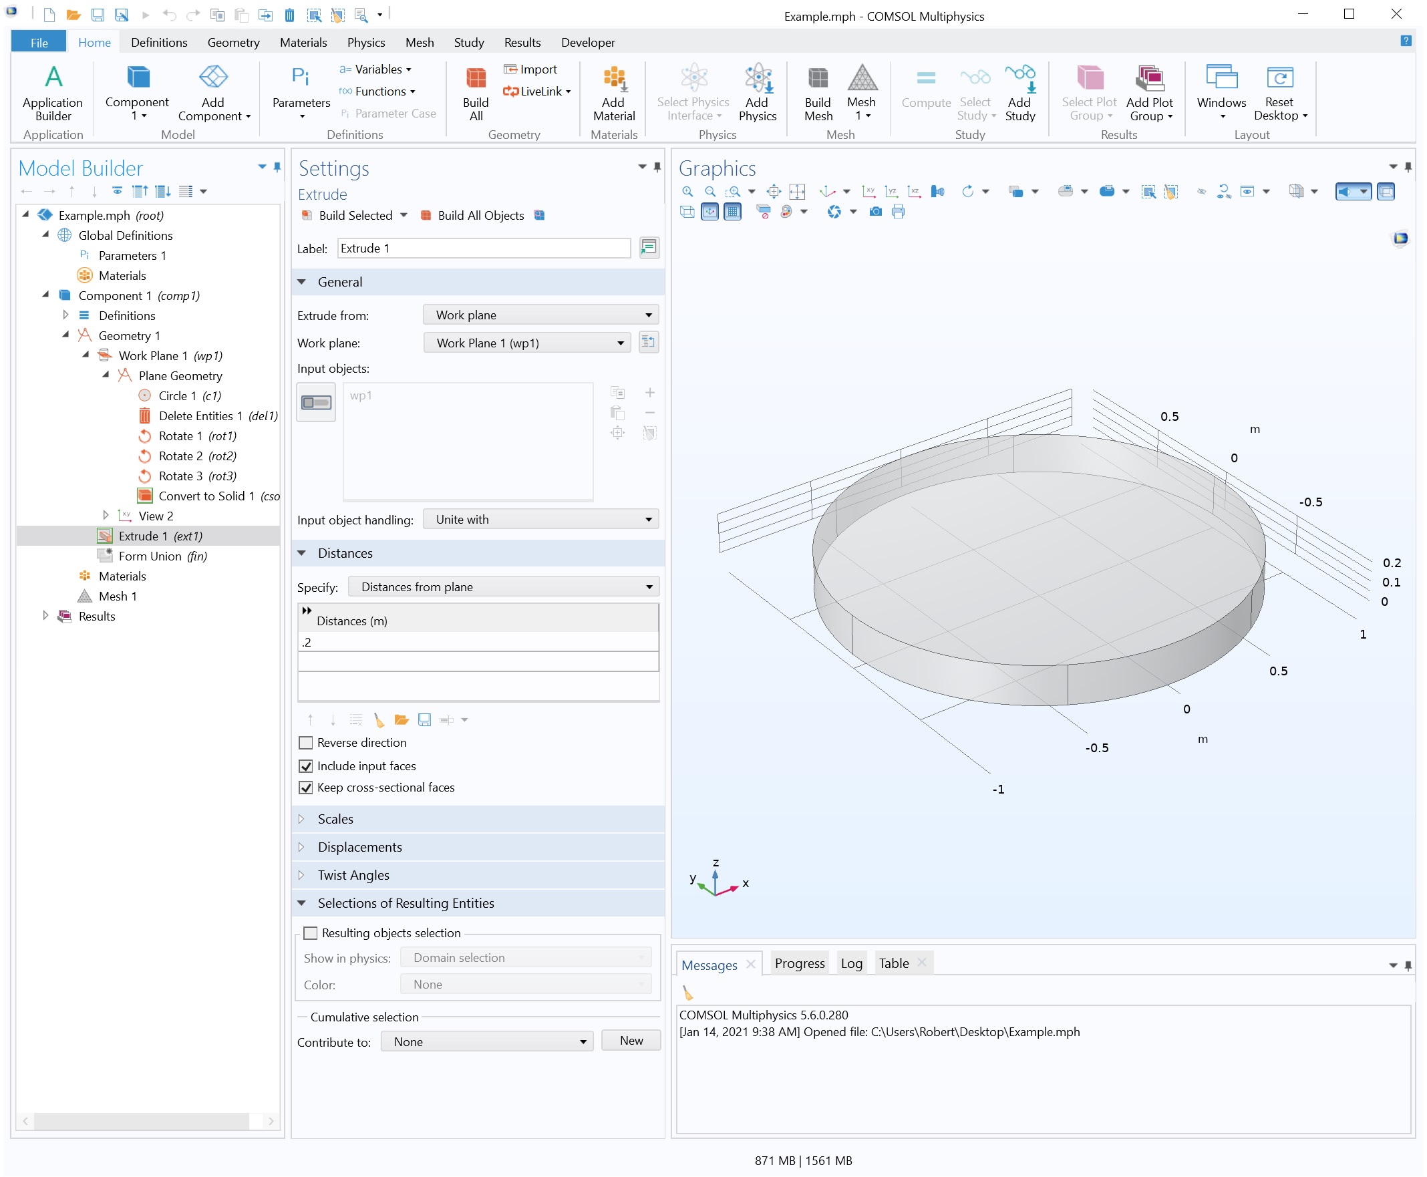Image resolution: width=1427 pixels, height=1177 pixels.
Task: Uncheck Include input faces
Action: point(306,766)
